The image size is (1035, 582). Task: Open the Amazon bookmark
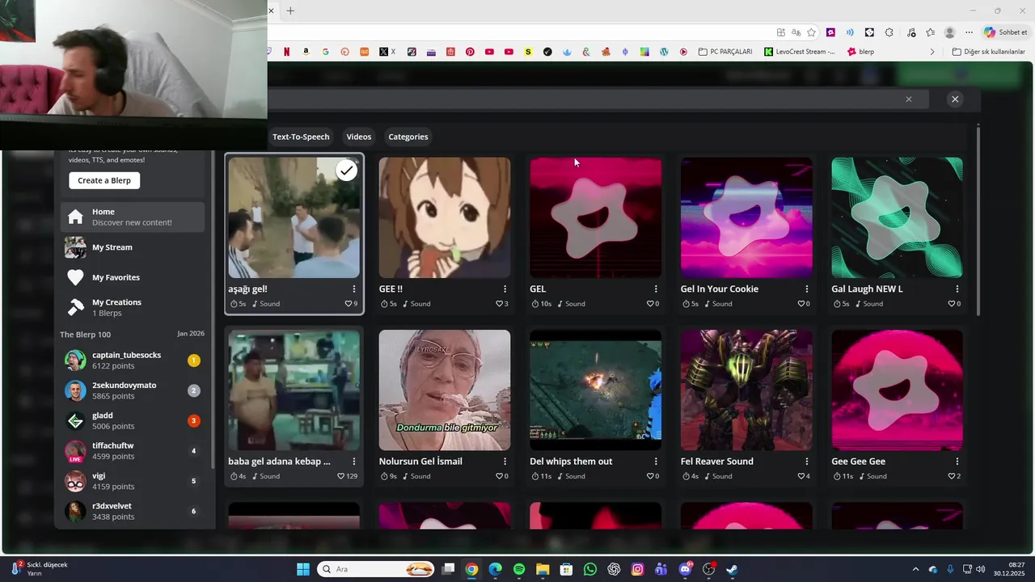[x=306, y=52]
